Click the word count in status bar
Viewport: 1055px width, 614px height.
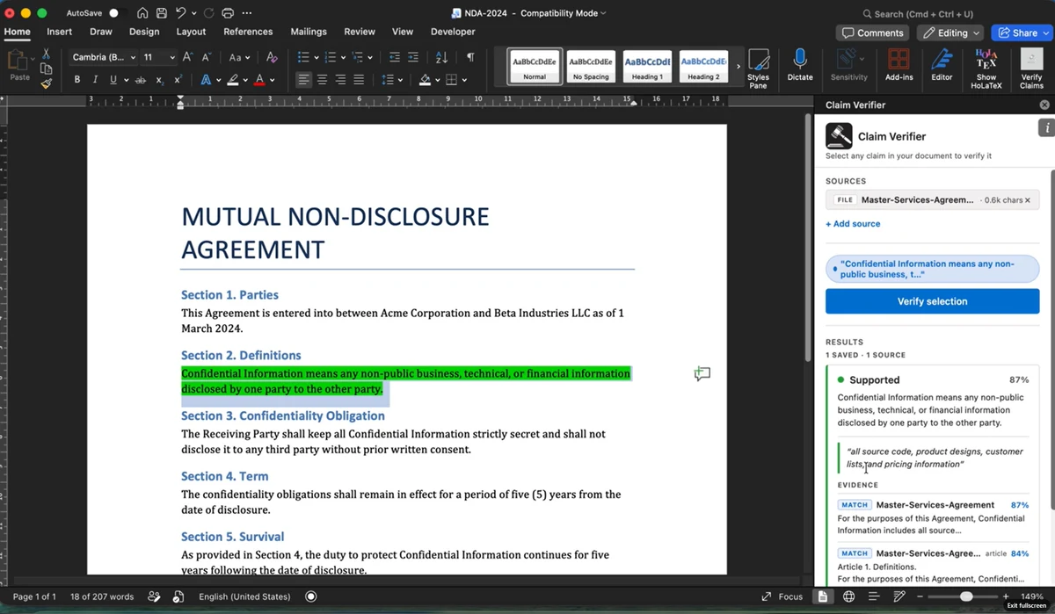coord(102,596)
